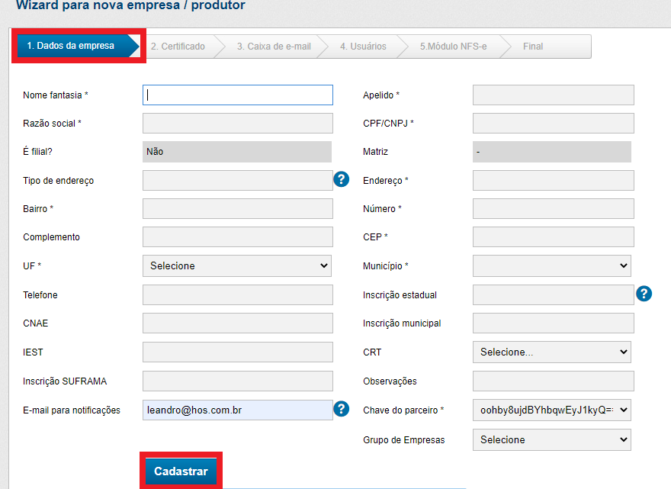Select the 1. Dados da empresa step

coord(71,46)
